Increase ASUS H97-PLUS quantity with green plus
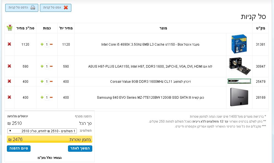Screen dimensions: 274x163 tap(42, 66)
